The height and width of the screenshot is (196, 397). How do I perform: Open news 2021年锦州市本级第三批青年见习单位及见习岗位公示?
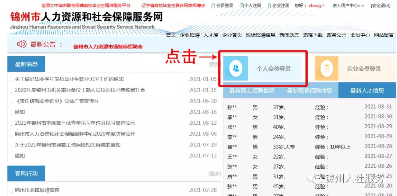(x=75, y=123)
